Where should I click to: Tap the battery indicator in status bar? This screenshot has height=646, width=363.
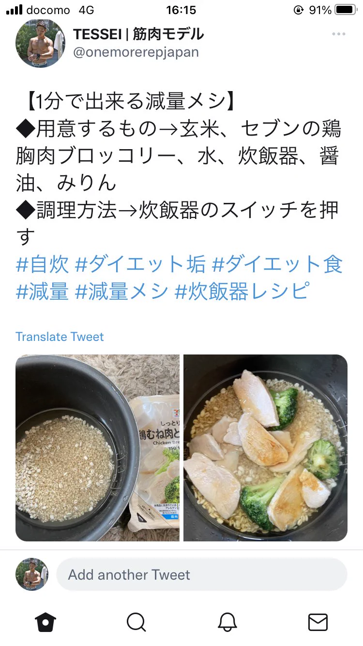[345, 10]
